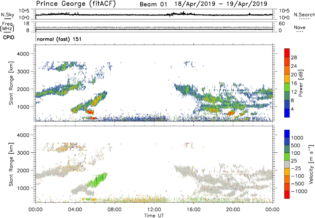
Task: Click the '16:00' time axis tick label
Action: (193, 210)
